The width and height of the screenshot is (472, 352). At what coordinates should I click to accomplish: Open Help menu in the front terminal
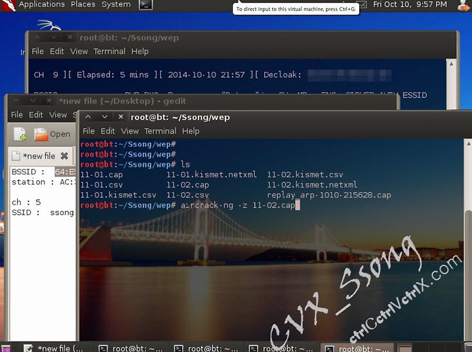click(191, 131)
